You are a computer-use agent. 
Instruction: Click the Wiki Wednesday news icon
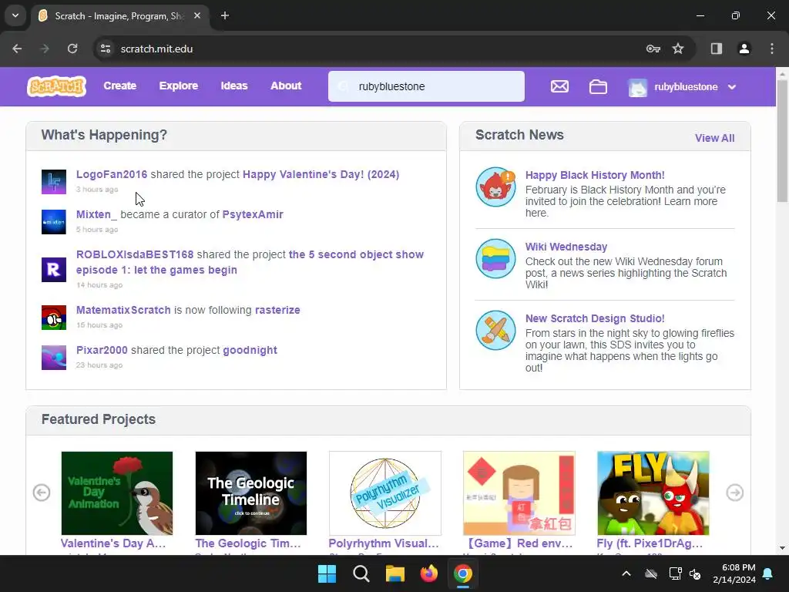495,258
